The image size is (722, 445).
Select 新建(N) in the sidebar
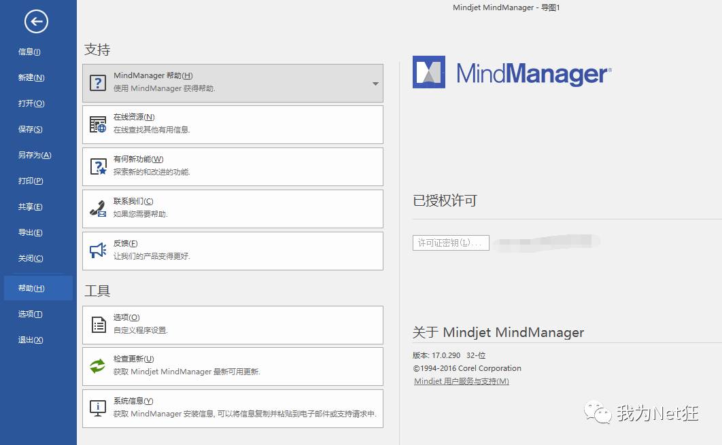(x=31, y=77)
